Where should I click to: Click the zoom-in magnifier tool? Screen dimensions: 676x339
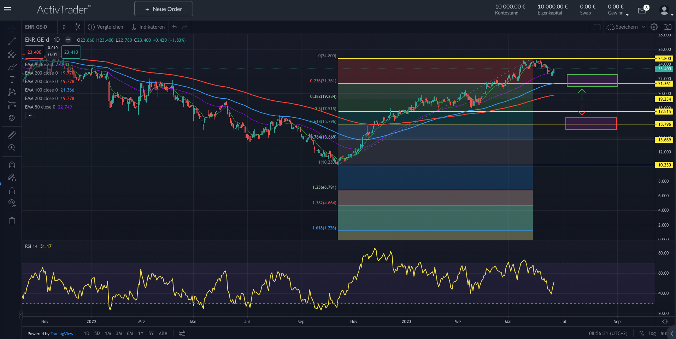(12, 148)
